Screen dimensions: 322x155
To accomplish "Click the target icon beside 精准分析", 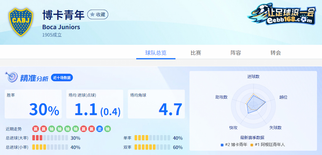I will point(11,77).
